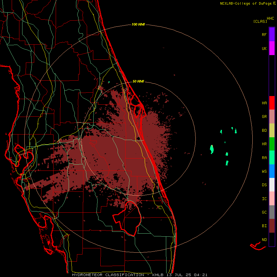Click Lake Okeechobee red outline on map
Viewport: 277px width, 277px height.
127,218
